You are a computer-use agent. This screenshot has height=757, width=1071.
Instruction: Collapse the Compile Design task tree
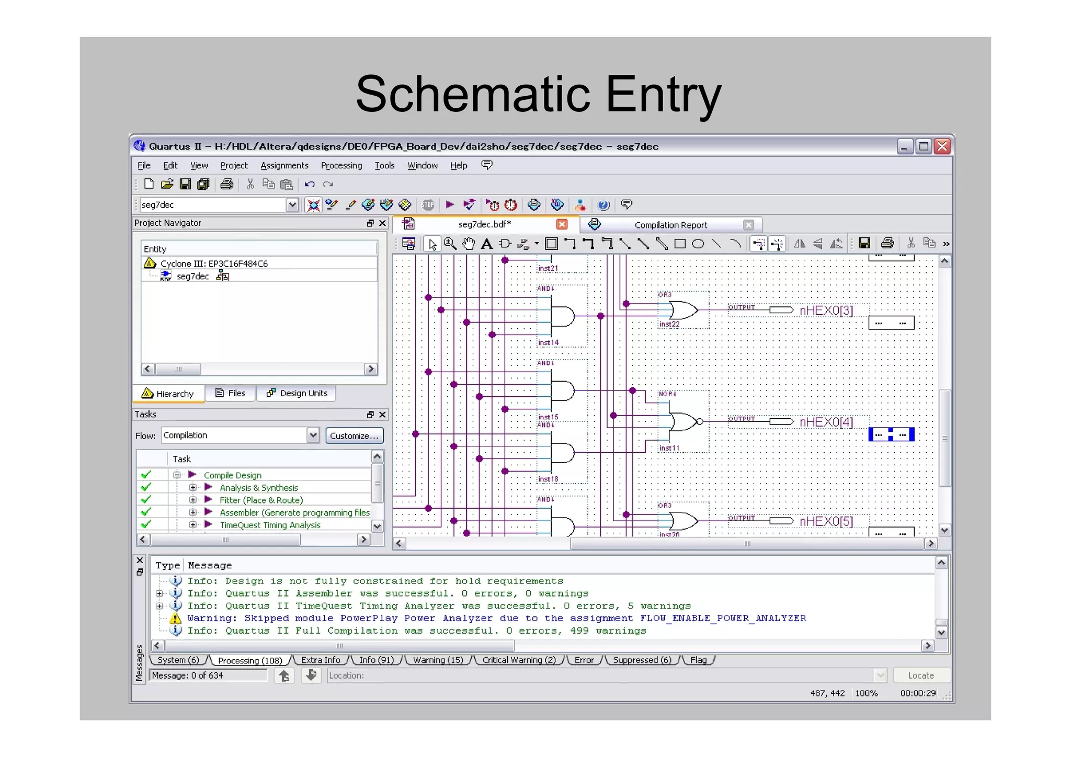177,475
